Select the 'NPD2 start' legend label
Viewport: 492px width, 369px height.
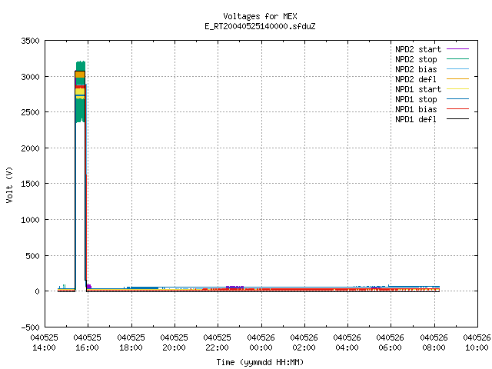coord(418,49)
